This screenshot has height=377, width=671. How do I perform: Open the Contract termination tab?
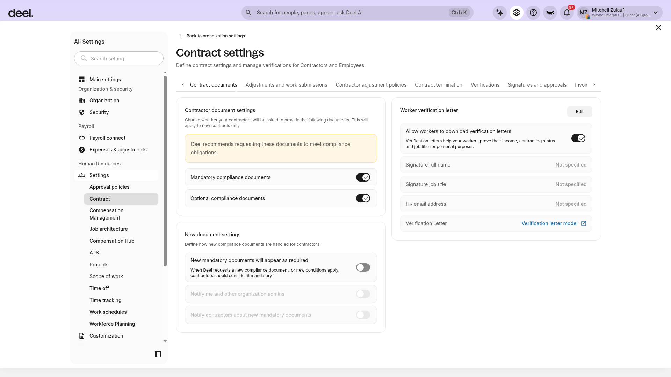click(439, 85)
